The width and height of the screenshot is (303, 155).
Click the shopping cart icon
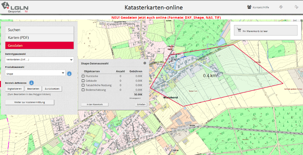point(239,31)
